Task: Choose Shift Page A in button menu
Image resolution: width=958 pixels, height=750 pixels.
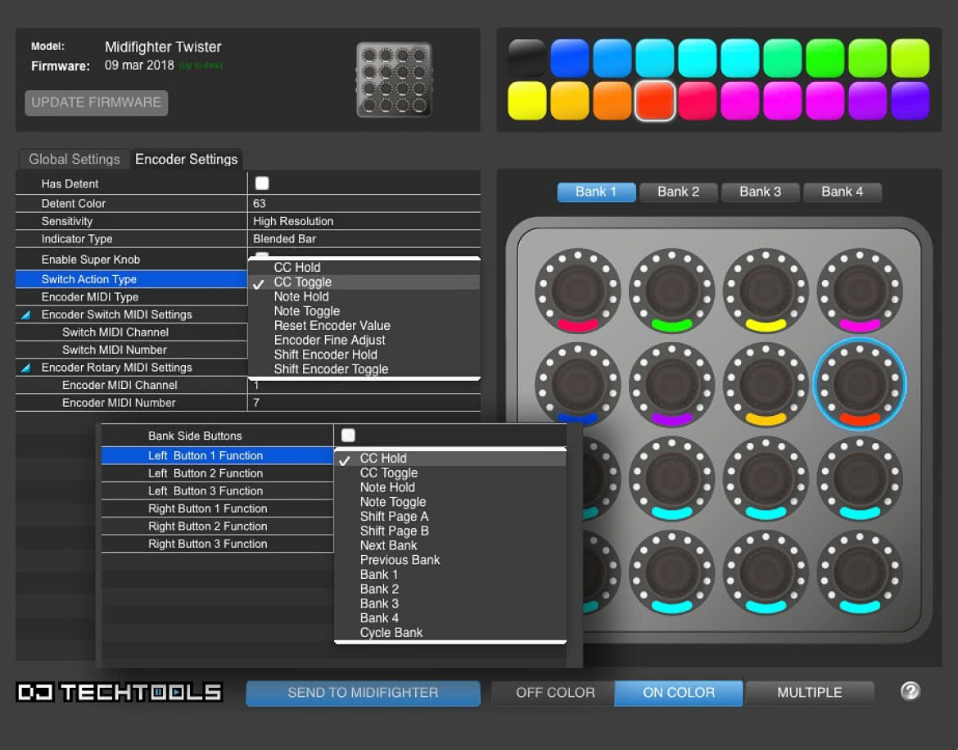Action: tap(450, 517)
